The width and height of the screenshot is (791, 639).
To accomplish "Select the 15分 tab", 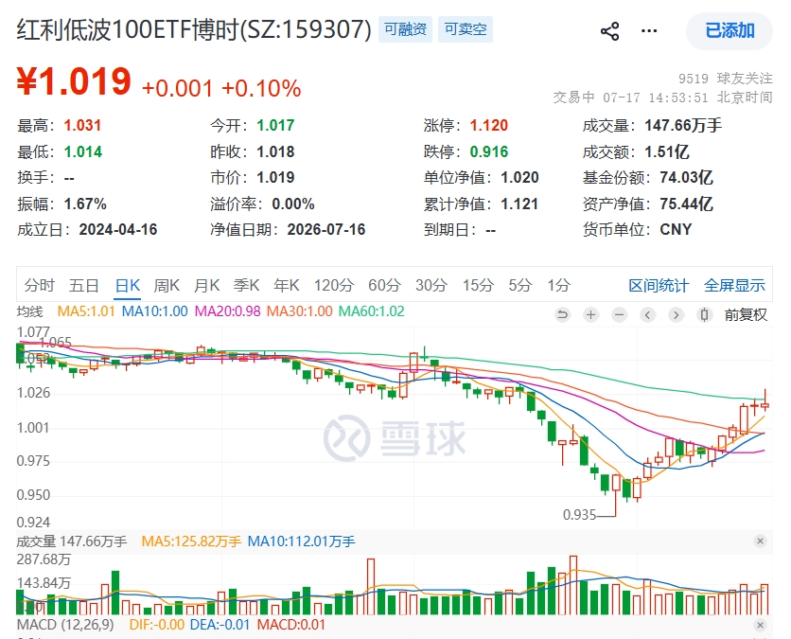I will [x=478, y=285].
